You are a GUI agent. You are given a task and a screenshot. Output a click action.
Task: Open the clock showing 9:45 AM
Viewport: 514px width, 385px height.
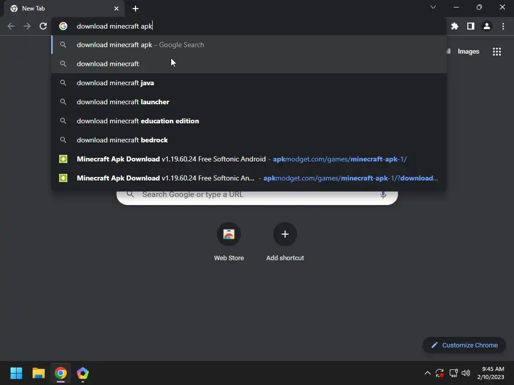click(x=491, y=373)
